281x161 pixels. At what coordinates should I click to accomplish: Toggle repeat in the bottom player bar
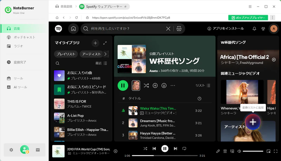click(184, 148)
